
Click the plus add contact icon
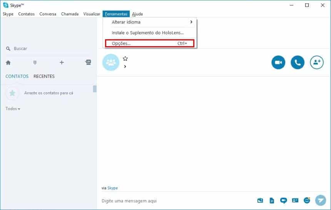[x=62, y=62]
